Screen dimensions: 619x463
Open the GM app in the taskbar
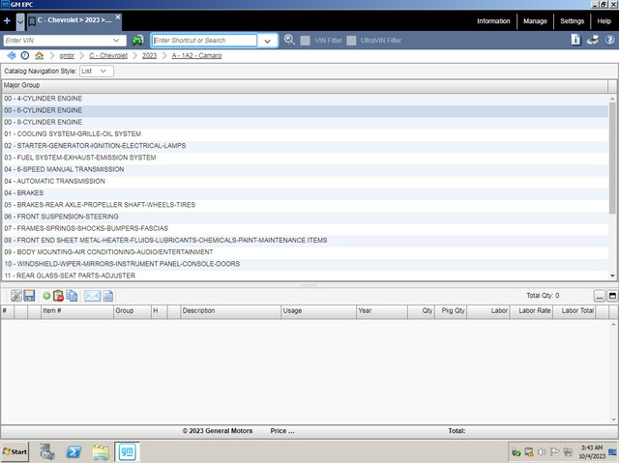(x=127, y=451)
